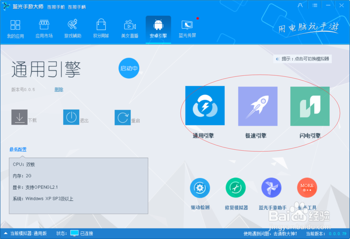Viewport: 350px width, 239px height.
Task: Click the 启动中 round button
Action: [x=129, y=68]
